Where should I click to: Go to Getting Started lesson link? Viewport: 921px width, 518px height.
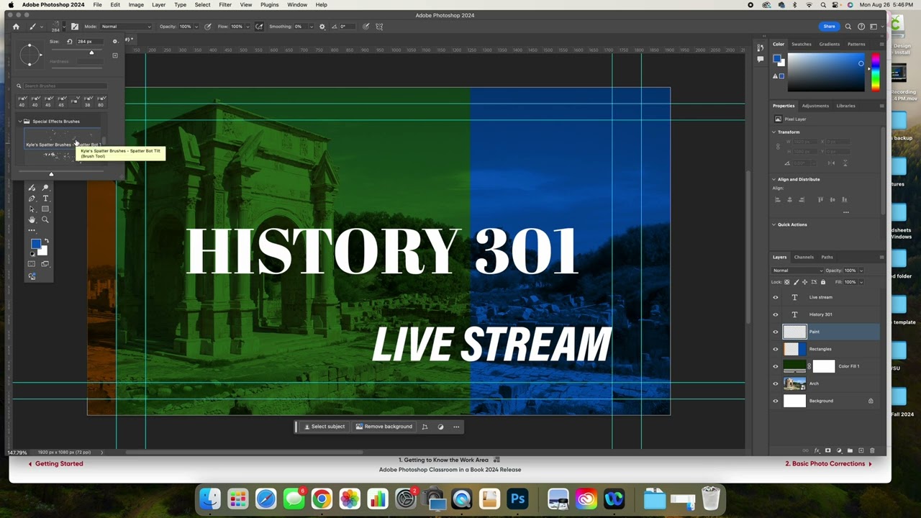(x=55, y=464)
